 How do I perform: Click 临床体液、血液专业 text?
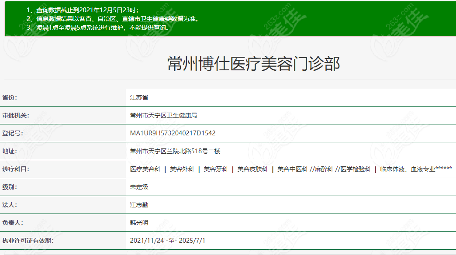[x=408, y=169]
